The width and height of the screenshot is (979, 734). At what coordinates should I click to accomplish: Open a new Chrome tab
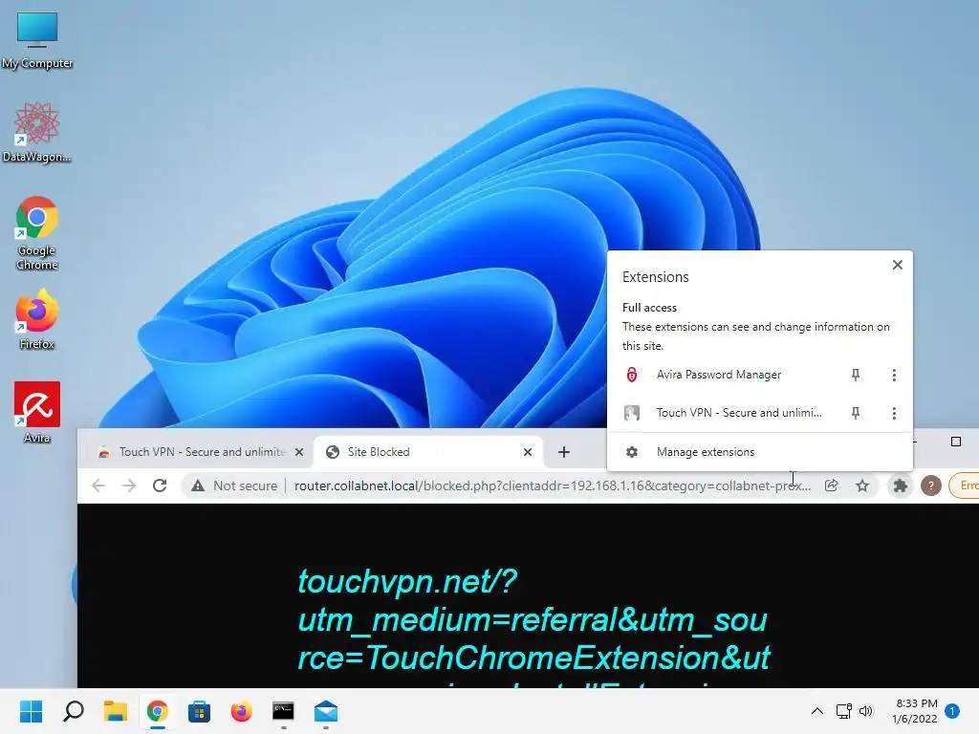coord(564,452)
